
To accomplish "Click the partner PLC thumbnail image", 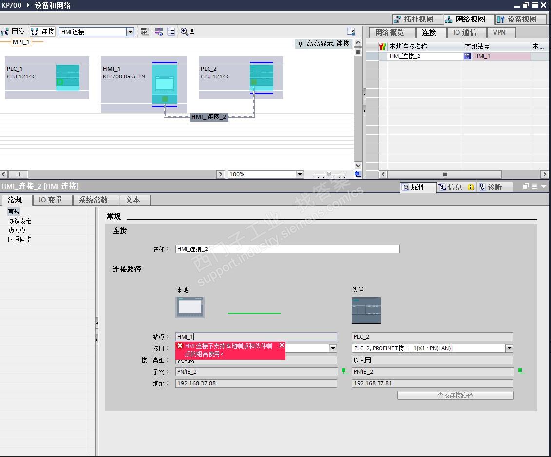I will click(x=366, y=310).
